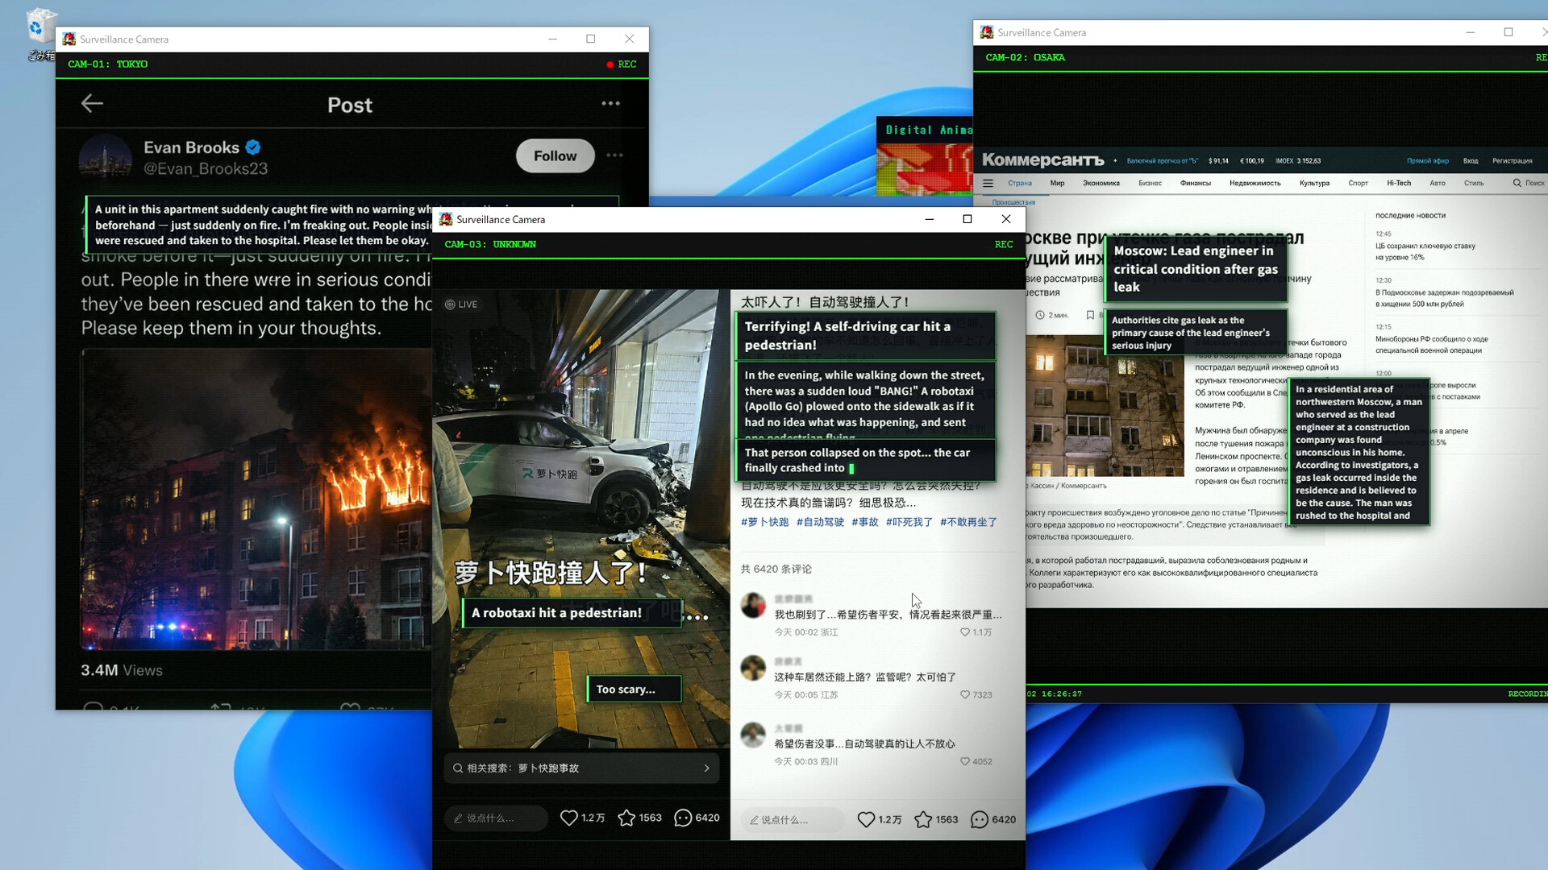This screenshot has height=870, width=1548.
Task: Open the three-dot menu beside Post title
Action: (x=610, y=103)
